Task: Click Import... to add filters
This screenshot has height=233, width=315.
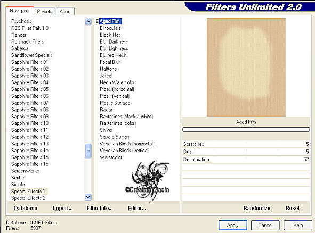Action: [63, 208]
